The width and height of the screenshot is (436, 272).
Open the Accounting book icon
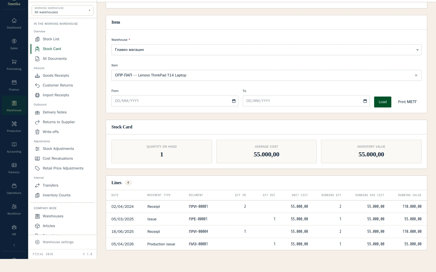point(14,144)
